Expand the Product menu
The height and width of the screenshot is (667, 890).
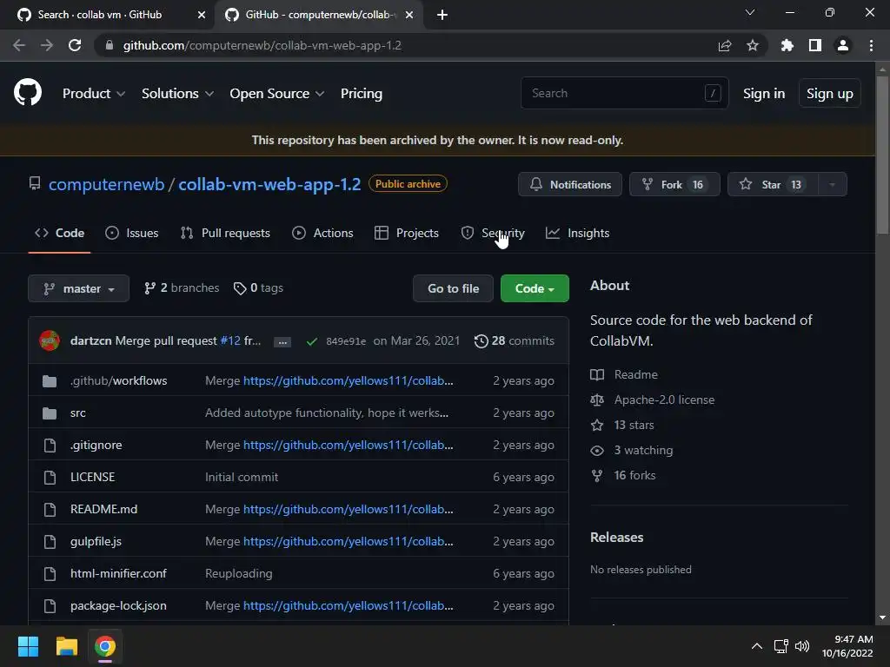[x=94, y=94]
